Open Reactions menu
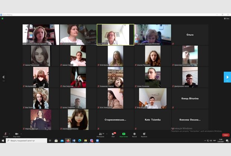 [x=144, y=135]
